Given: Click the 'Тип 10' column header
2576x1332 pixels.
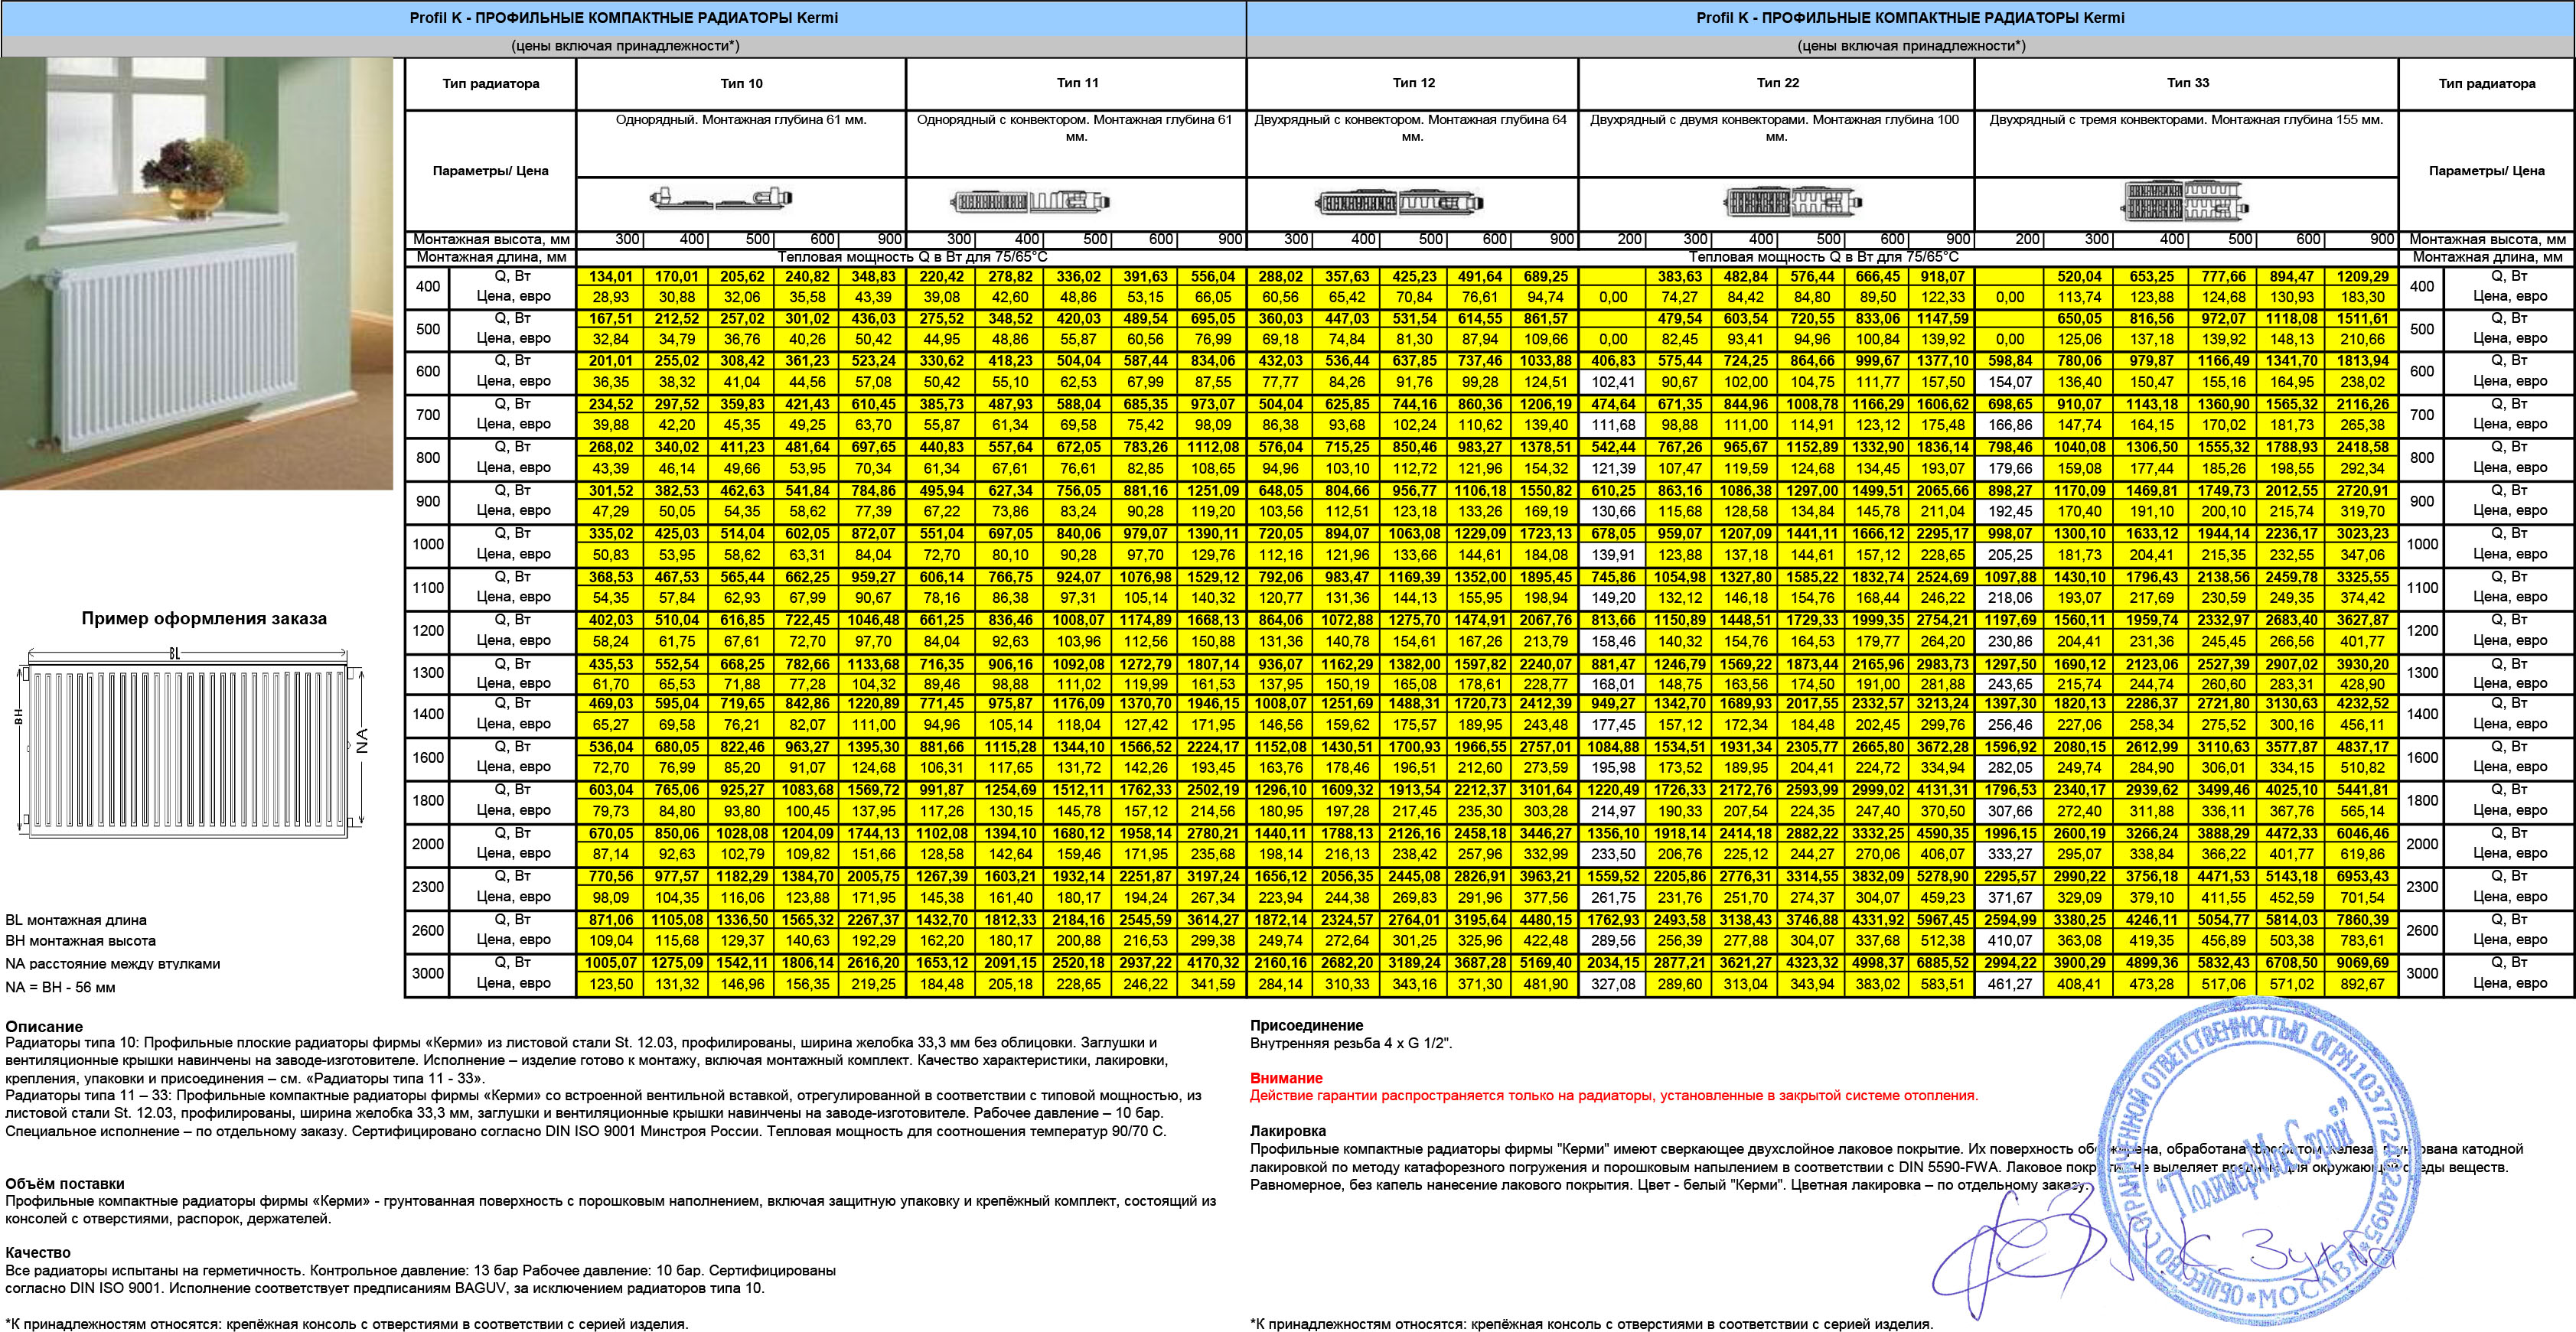Looking at the screenshot, I should [741, 83].
